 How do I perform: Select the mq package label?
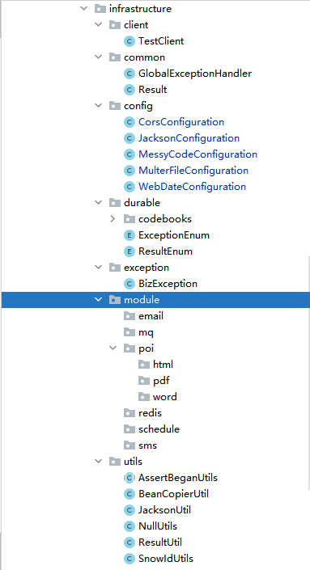point(146,332)
